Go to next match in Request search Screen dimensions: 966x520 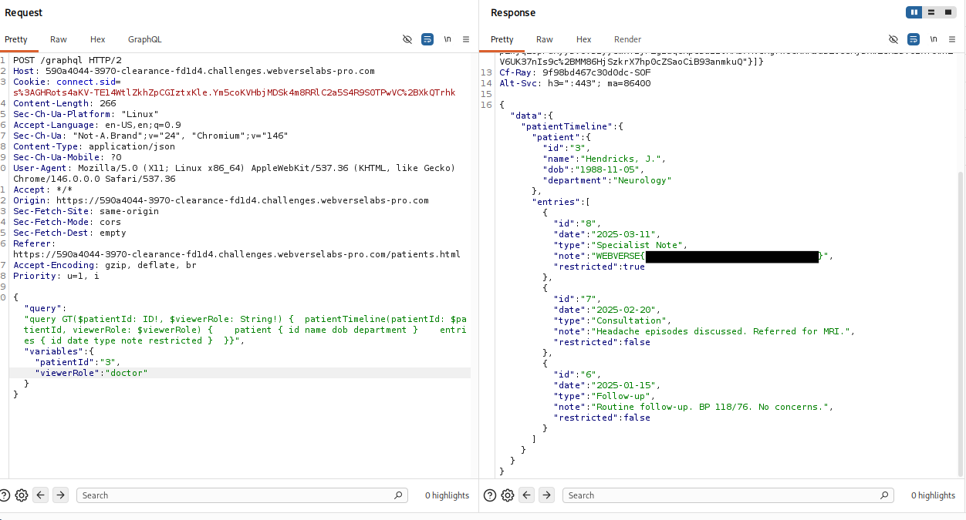tap(60, 495)
